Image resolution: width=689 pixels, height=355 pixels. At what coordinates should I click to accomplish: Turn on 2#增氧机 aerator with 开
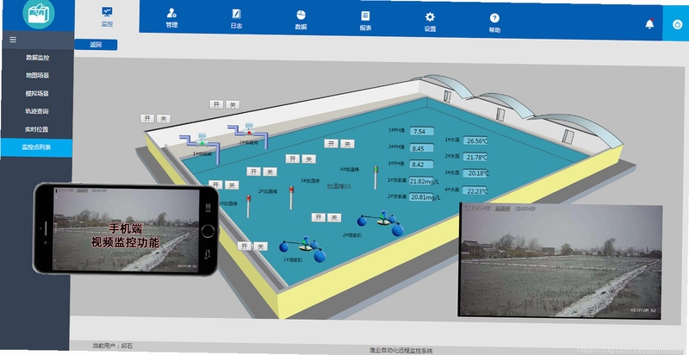(319, 217)
